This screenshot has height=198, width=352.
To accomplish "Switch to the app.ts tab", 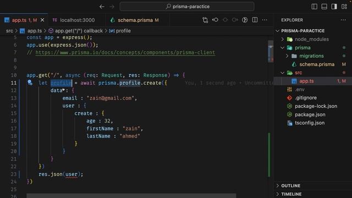I will click(24, 20).
